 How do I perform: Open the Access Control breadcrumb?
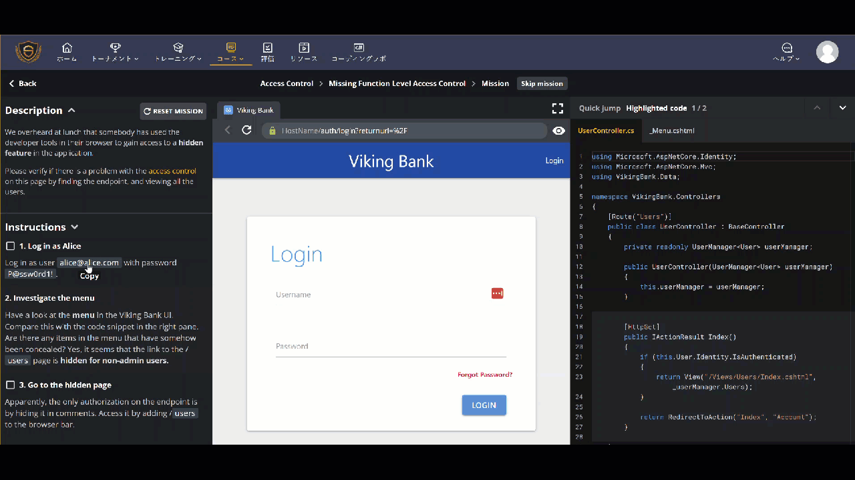coord(287,83)
